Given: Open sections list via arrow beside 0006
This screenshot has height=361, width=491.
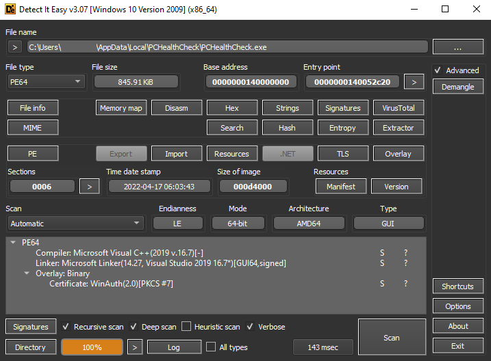Looking at the screenshot, I should (90, 187).
